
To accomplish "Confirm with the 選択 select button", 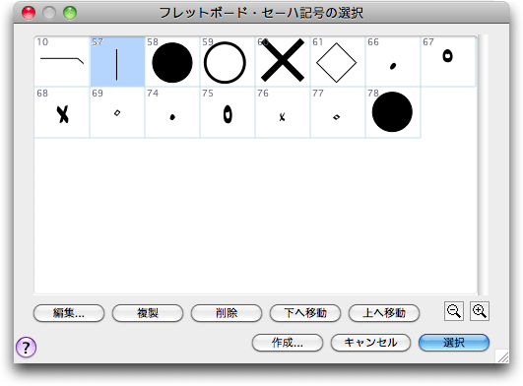I will point(454,343).
